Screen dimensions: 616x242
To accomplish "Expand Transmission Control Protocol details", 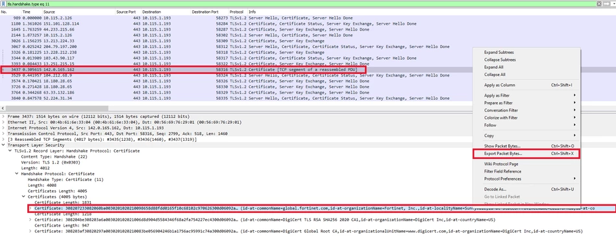I will (x=3, y=134).
